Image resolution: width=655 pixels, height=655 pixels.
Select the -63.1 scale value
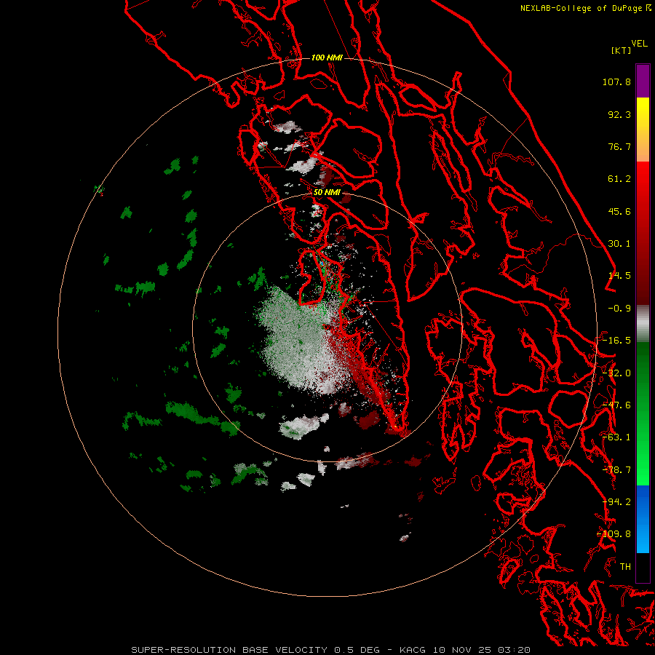616,437
